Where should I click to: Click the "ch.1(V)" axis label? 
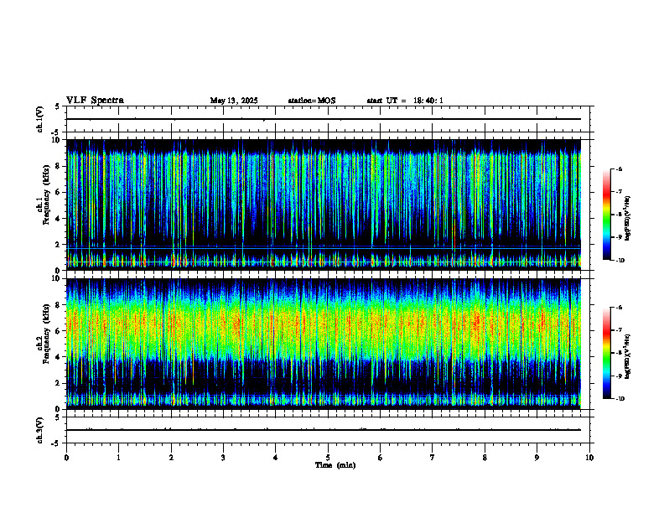(39, 119)
